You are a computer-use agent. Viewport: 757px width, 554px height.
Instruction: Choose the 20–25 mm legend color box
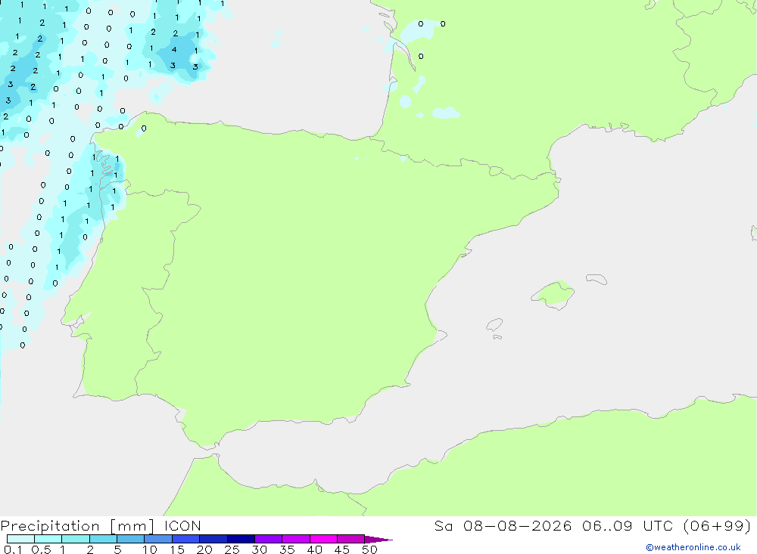pyautogui.click(x=213, y=539)
